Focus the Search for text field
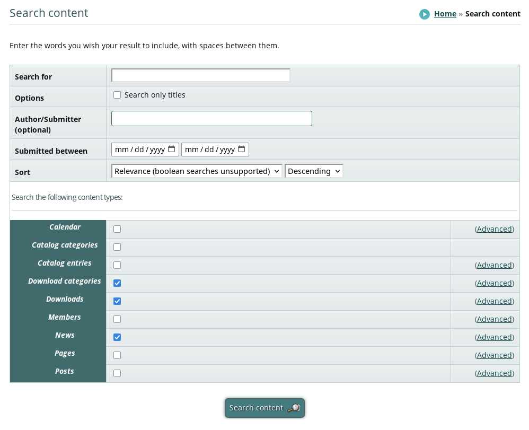Viewport: 529px width, 430px height. (200, 75)
